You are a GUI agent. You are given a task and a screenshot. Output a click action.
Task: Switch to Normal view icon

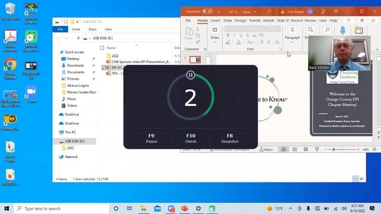[283, 149]
